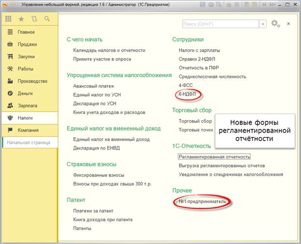Click the copy link icon in title bar
The width and height of the screenshot is (301, 244).
237,5
